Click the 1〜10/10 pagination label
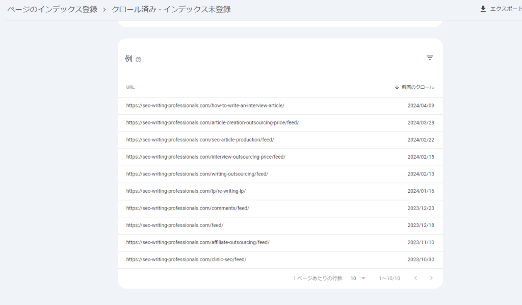This screenshot has height=305, width=522. pyautogui.click(x=389, y=278)
